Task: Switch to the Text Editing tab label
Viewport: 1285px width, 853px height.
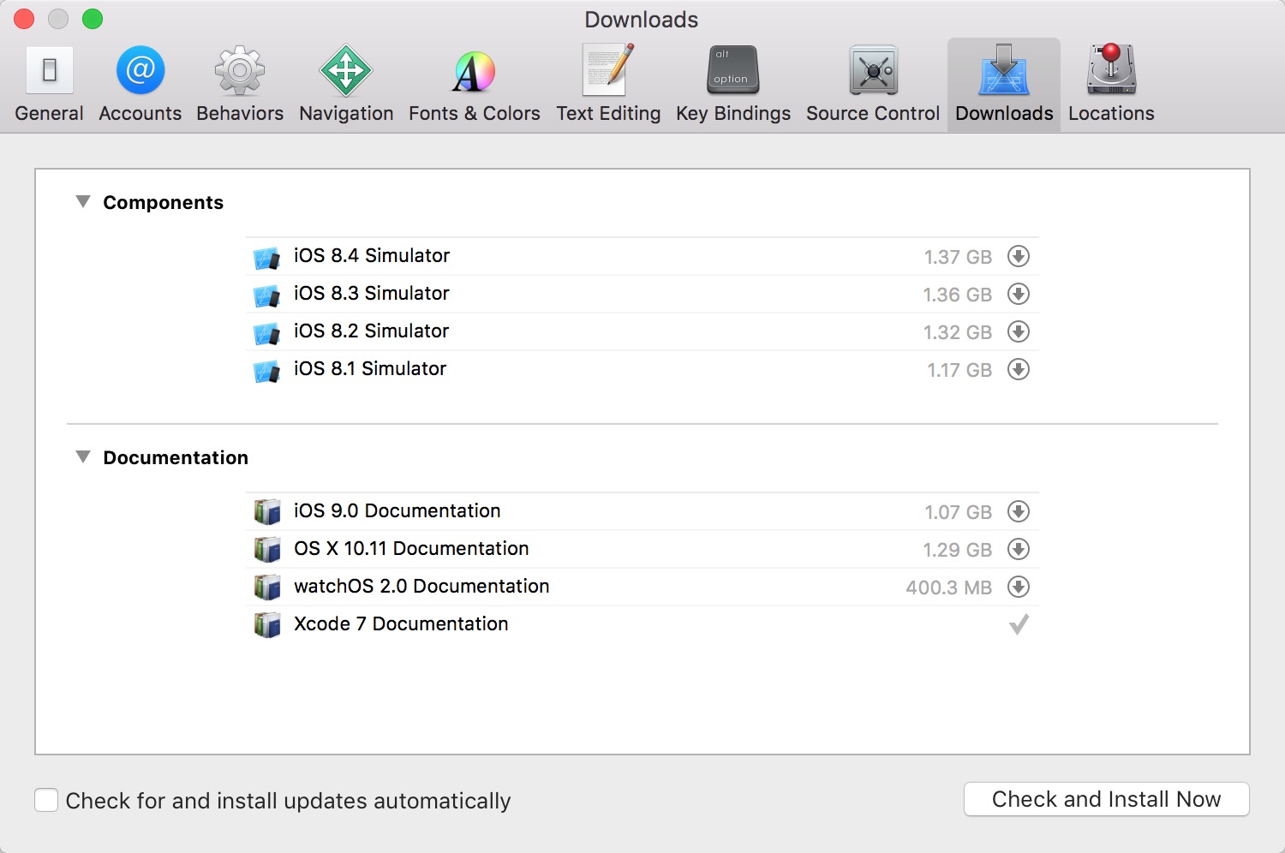Action: pyautogui.click(x=608, y=114)
